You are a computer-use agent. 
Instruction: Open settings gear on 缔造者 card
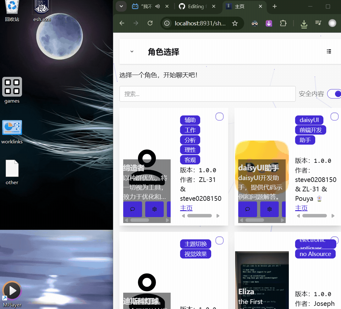154,209
